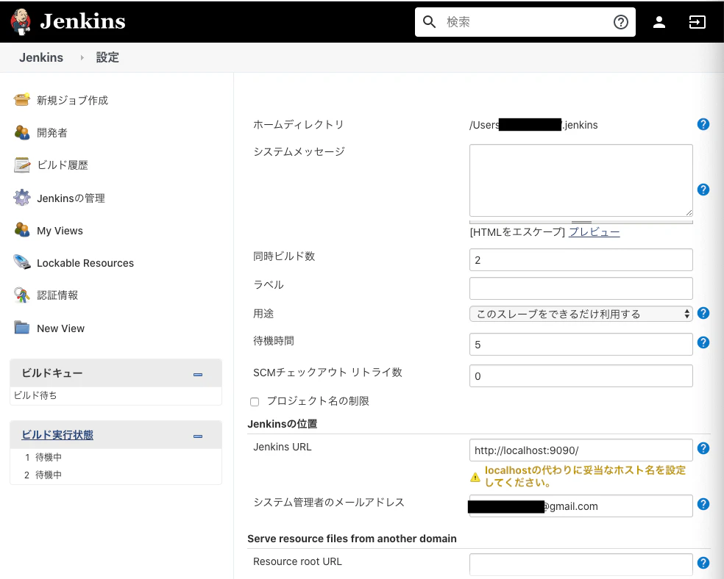Click the Jenkins butler logo icon
This screenshot has width=724, height=579.
tap(21, 21)
